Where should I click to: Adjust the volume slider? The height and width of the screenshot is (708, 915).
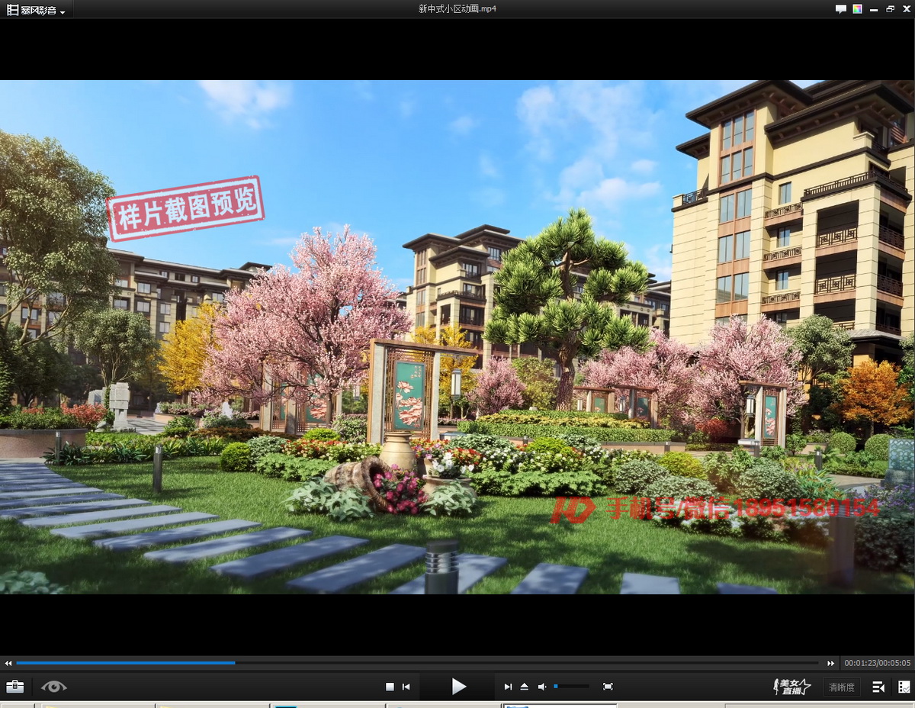571,687
